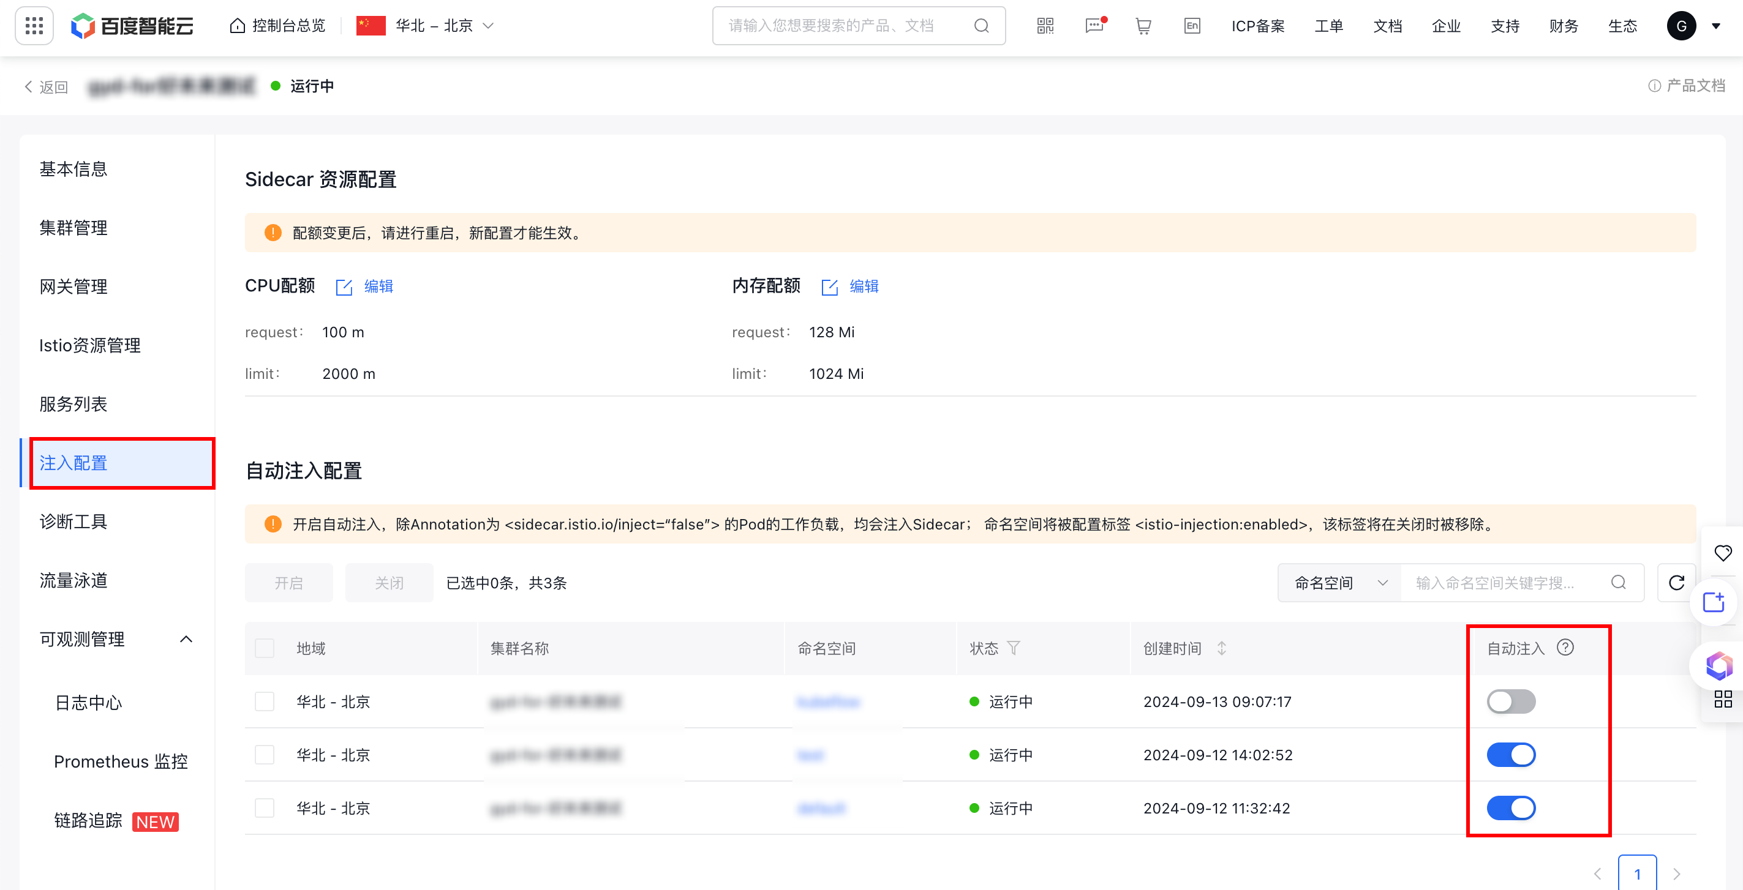Screen dimensions: 1743x890
Task: Open the product grid menu icon
Action: (34, 26)
